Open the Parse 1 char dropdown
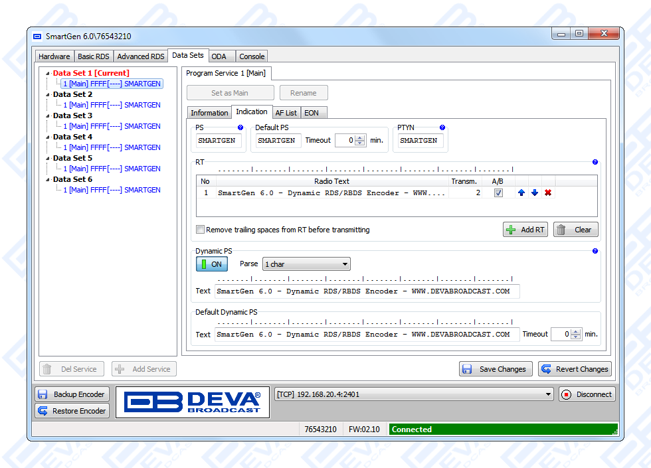 [306, 264]
